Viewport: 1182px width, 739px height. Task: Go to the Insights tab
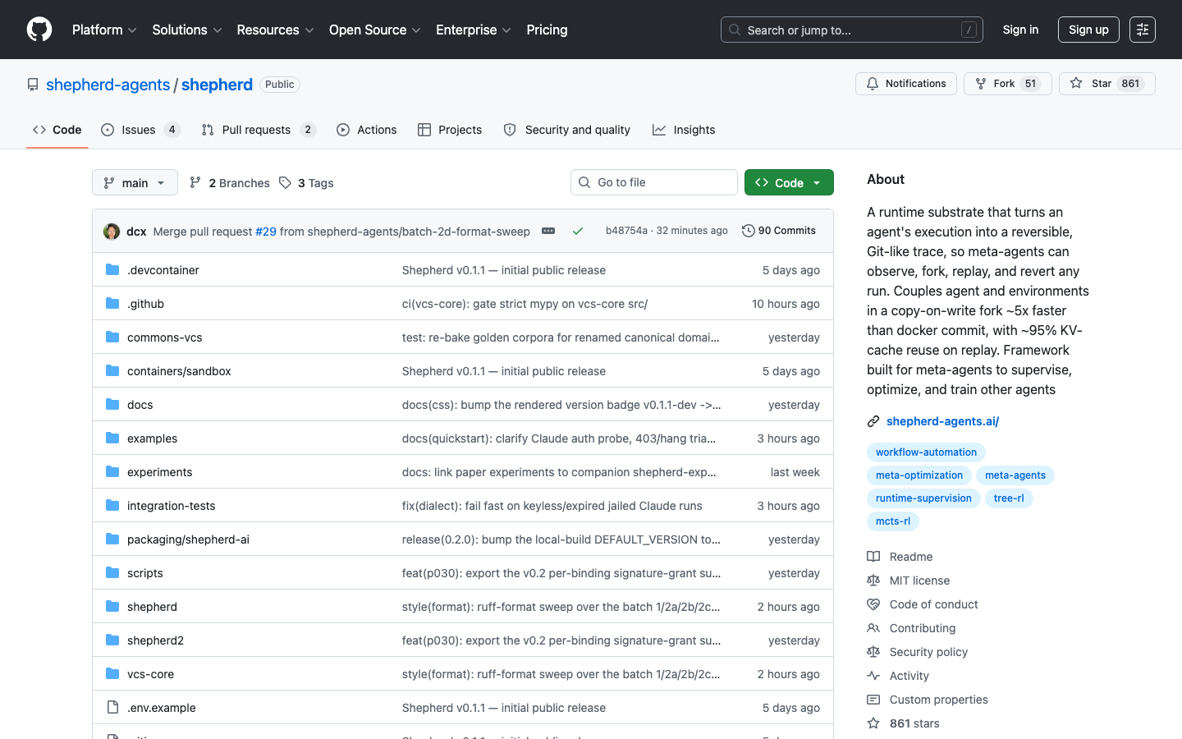coord(684,130)
